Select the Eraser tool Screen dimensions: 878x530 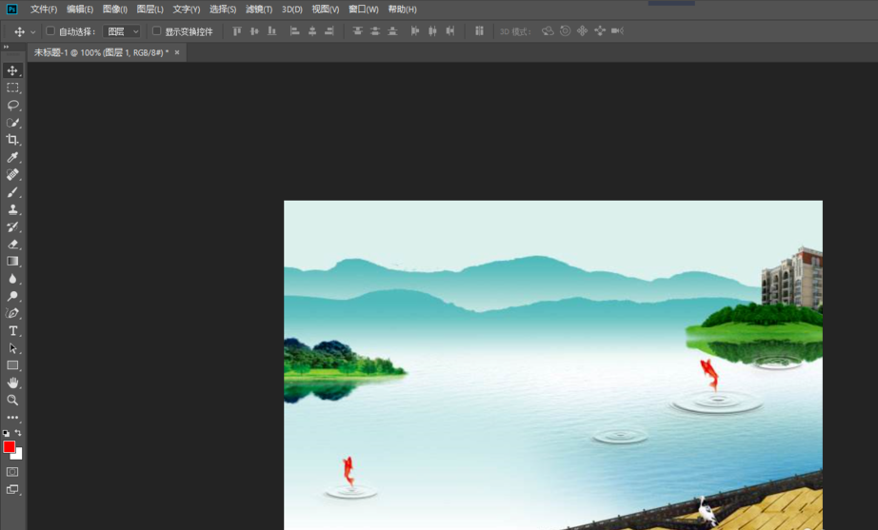(x=13, y=244)
